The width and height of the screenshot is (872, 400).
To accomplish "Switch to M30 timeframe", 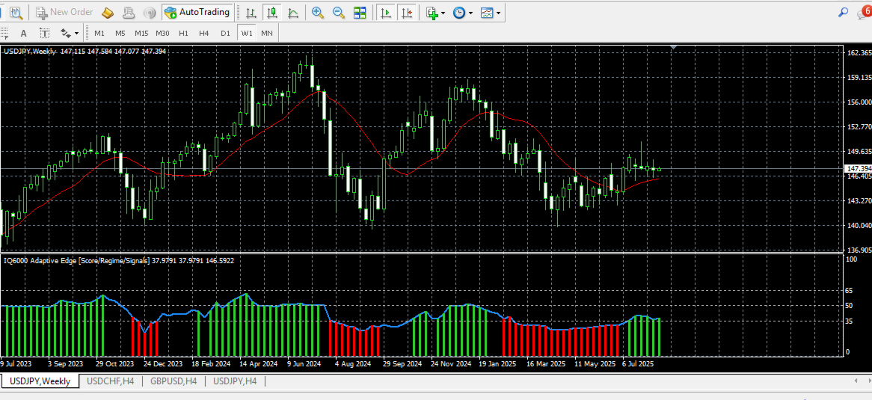I will (x=162, y=34).
